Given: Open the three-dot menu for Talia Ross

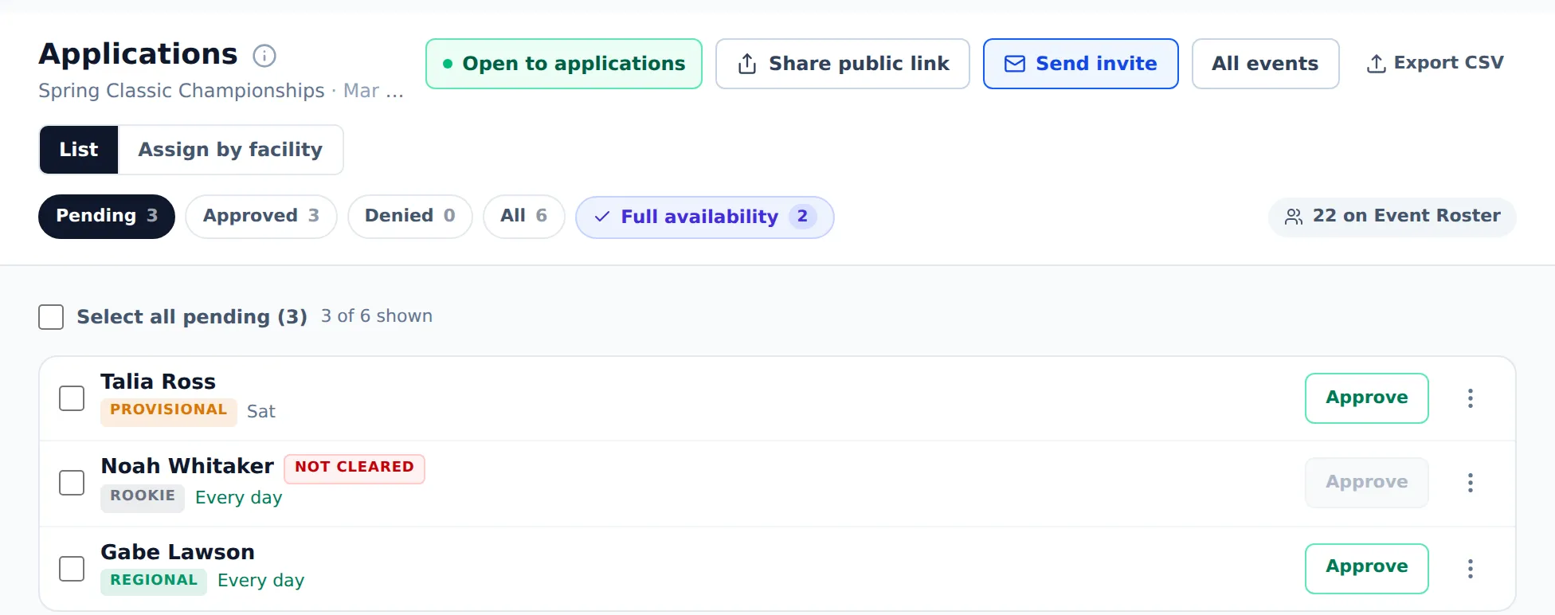Looking at the screenshot, I should [x=1470, y=398].
